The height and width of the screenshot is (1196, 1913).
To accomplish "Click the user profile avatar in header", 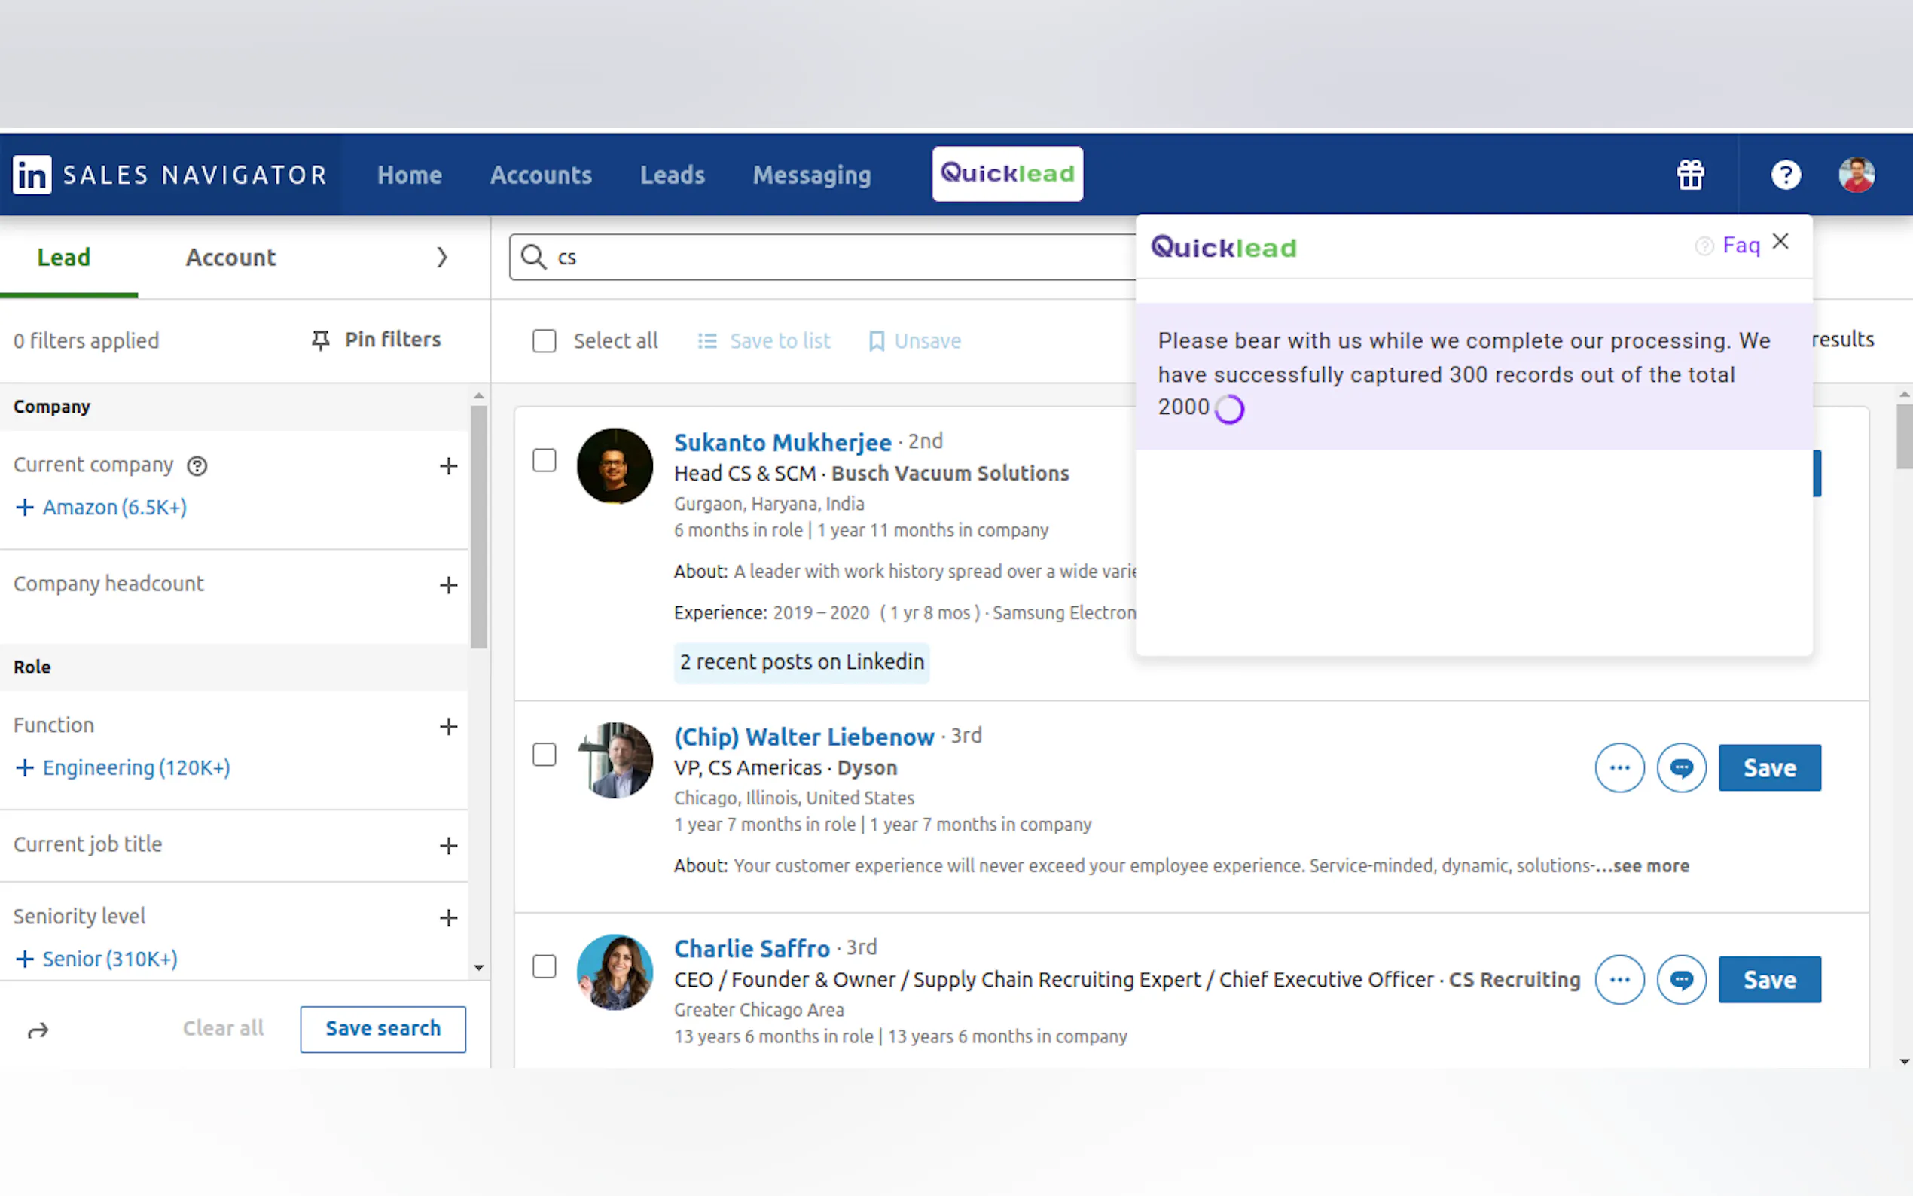I will coord(1855,175).
